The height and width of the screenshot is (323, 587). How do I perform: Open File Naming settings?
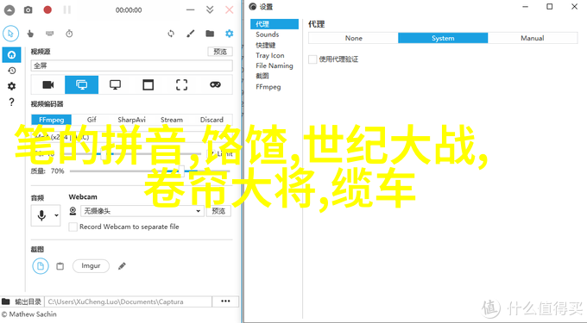pos(275,65)
